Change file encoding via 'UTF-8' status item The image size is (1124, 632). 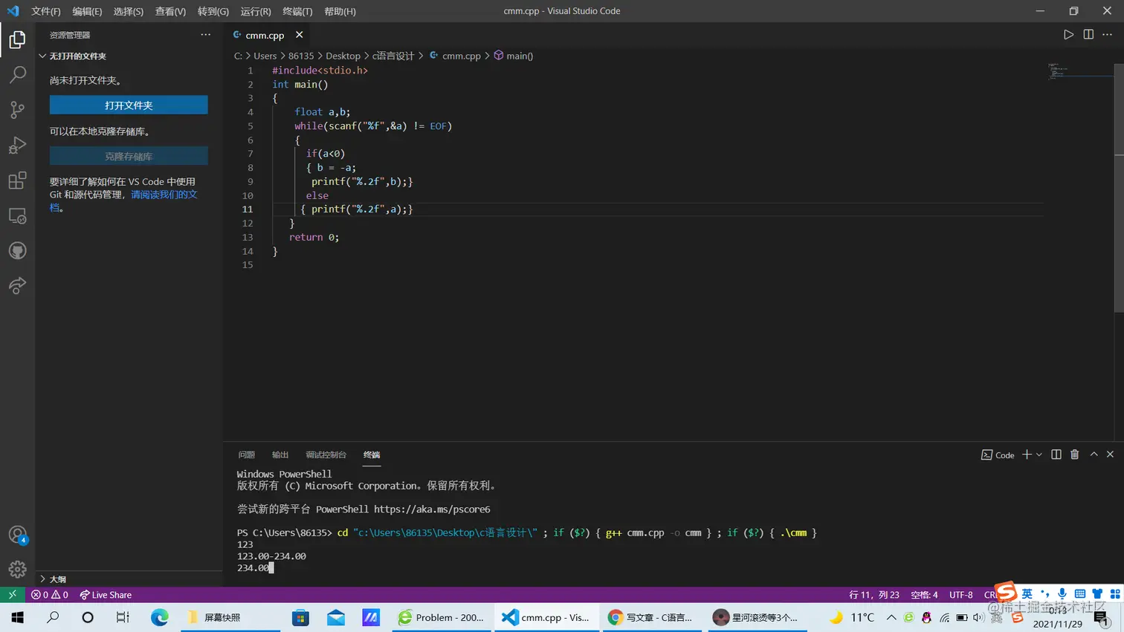click(x=960, y=595)
